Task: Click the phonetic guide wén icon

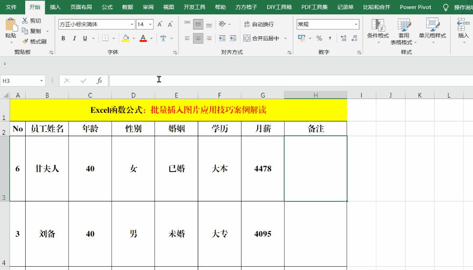Action: click(x=163, y=38)
